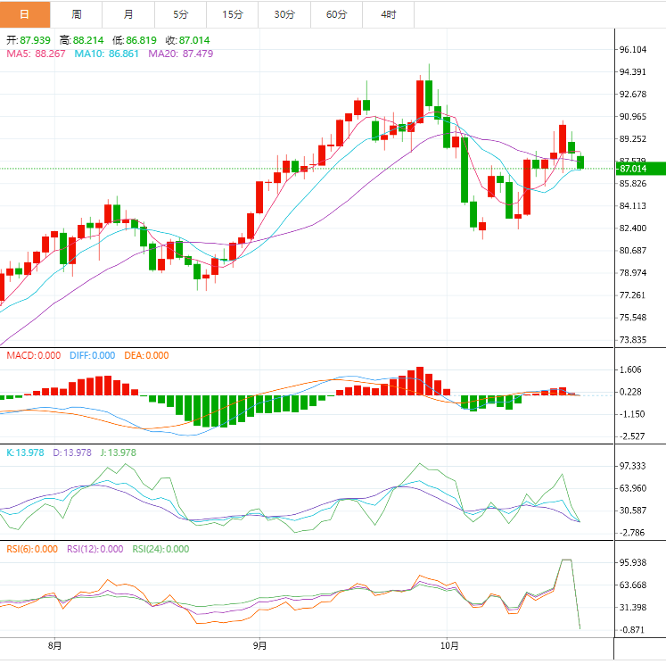
Task: Click the MACD indicator value label
Action: point(34,355)
